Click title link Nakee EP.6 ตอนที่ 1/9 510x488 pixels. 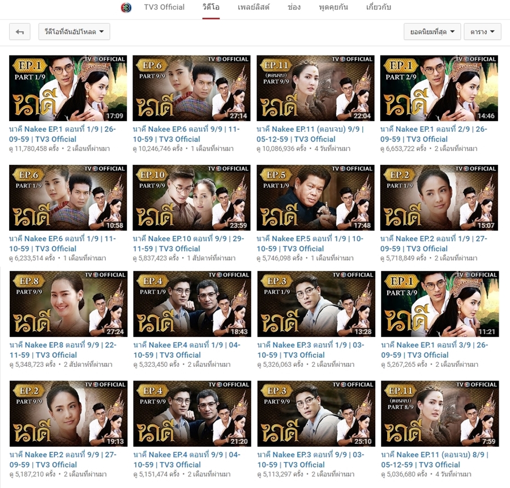click(62, 243)
